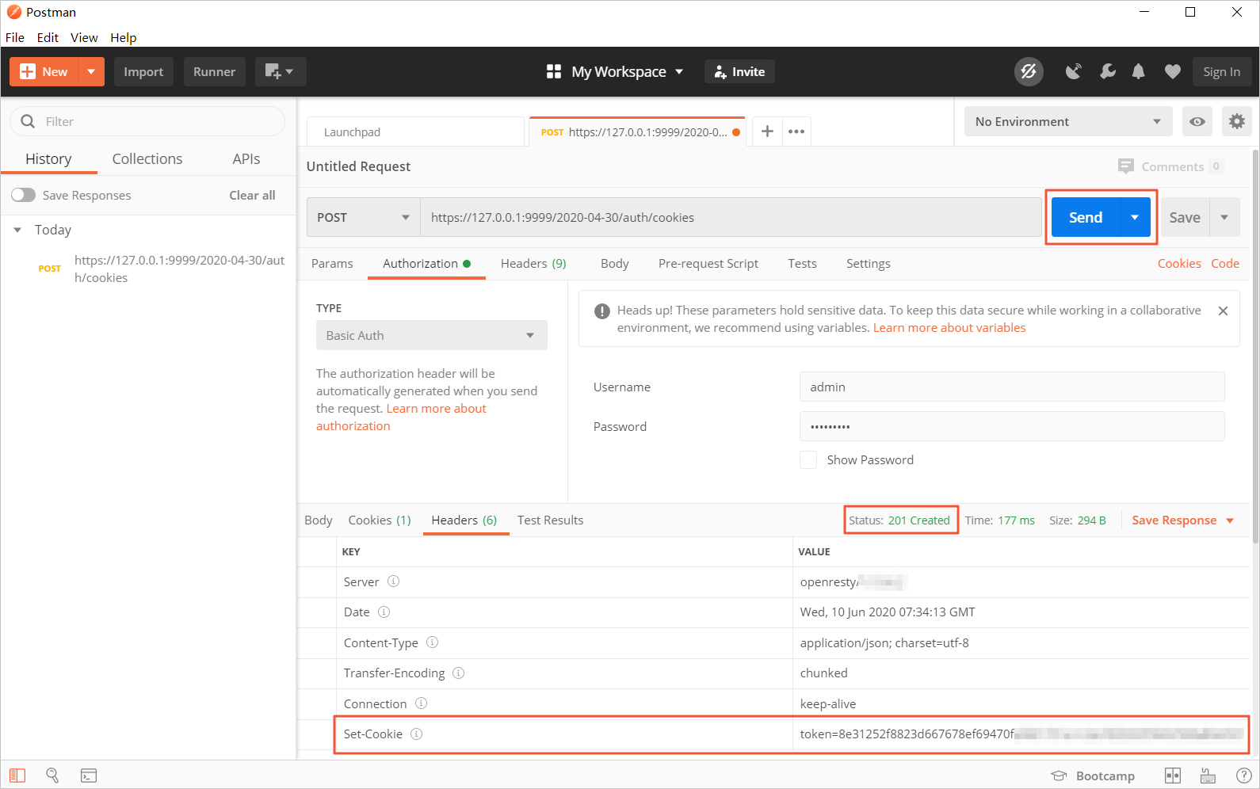Open the new window icon button
Viewport: 1260px width, 789px height.
[x=281, y=71]
